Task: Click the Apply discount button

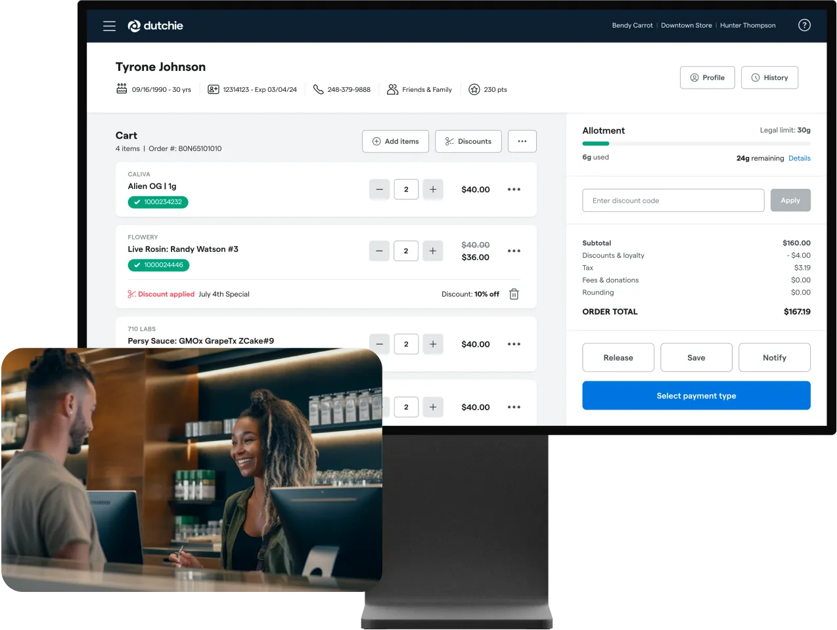Action: click(790, 200)
